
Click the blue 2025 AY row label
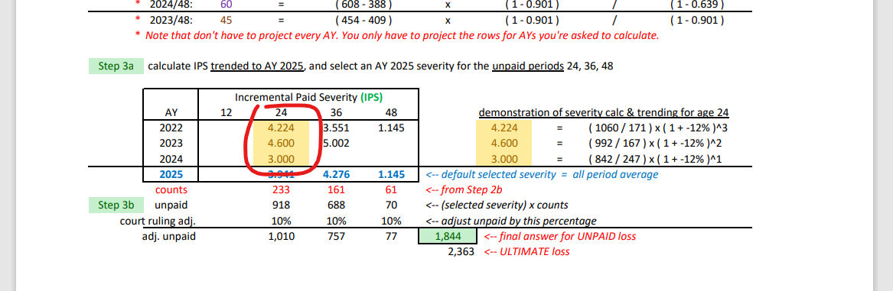click(171, 174)
